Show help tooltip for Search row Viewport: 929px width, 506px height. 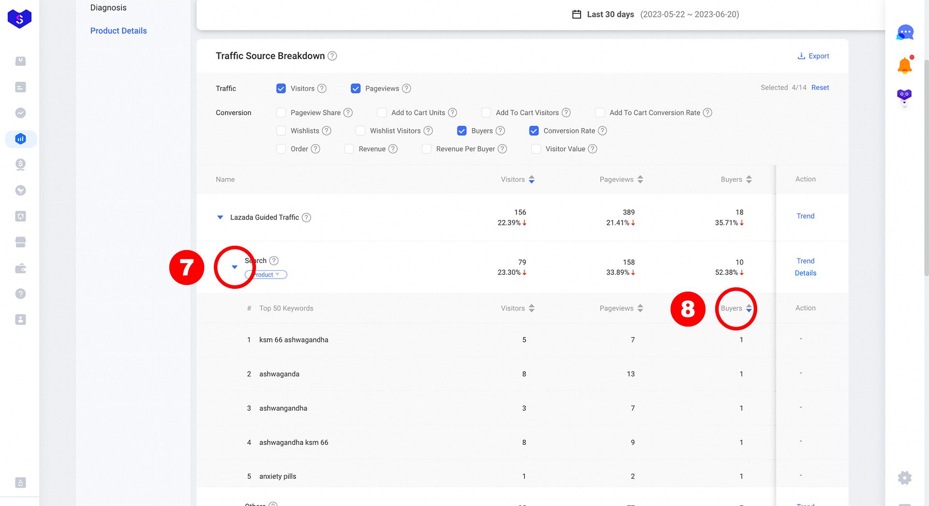274,261
